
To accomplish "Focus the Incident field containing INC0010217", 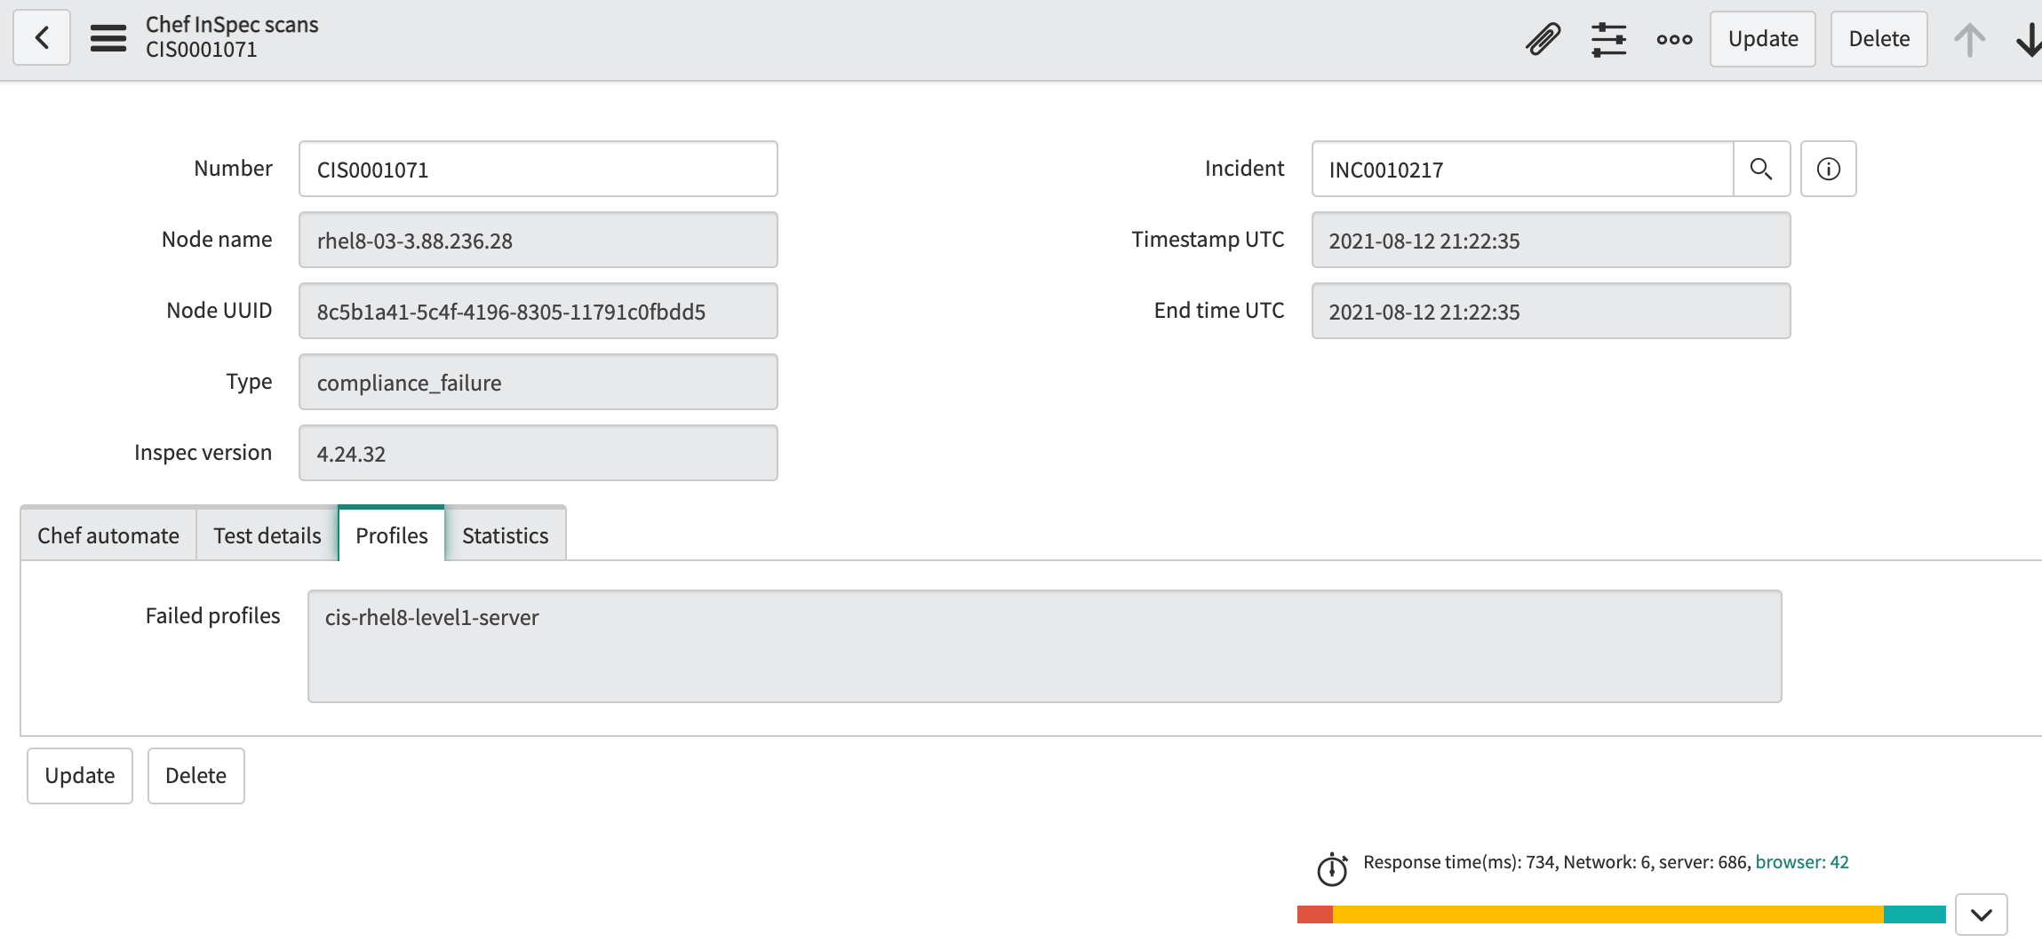I will [1521, 169].
